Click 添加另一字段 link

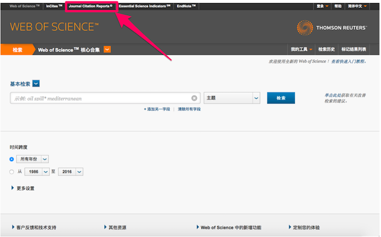pos(157,109)
